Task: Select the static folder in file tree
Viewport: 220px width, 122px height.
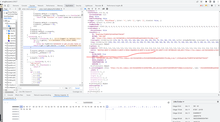Action: point(12,33)
